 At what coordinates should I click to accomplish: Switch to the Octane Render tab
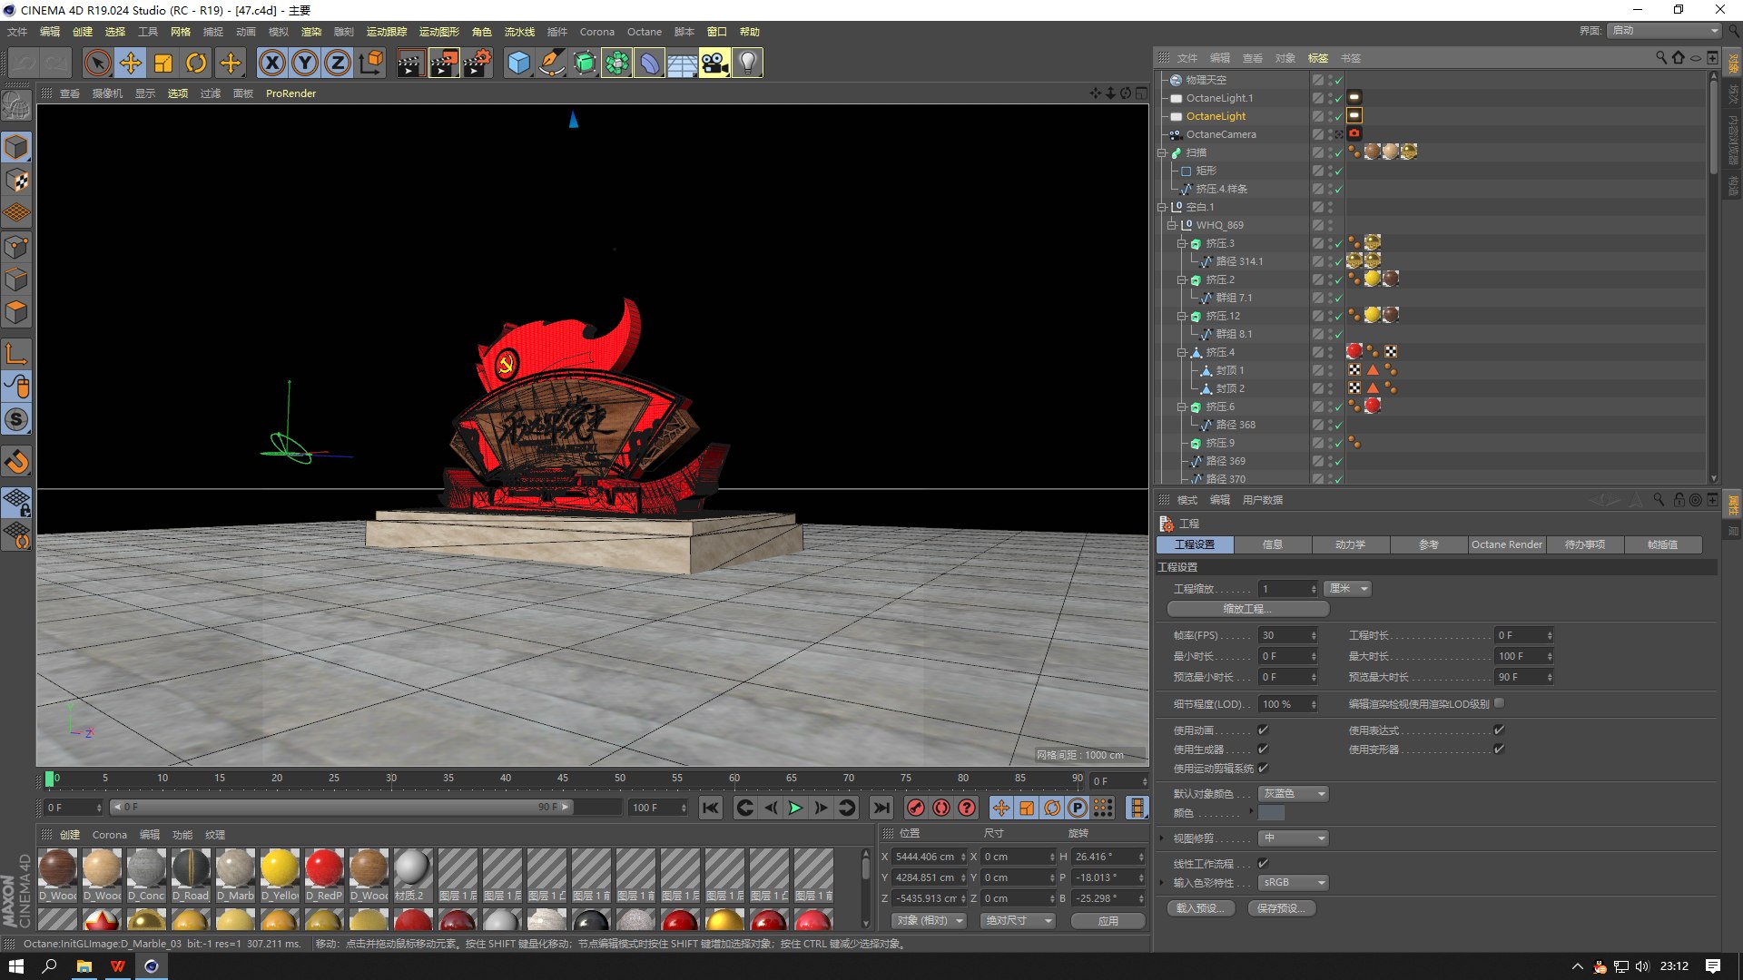coord(1506,545)
